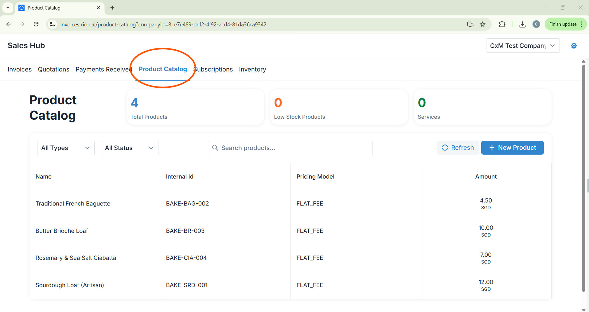Expand the All Status filter dropdown
This screenshot has width=589, height=312.
pos(129,148)
